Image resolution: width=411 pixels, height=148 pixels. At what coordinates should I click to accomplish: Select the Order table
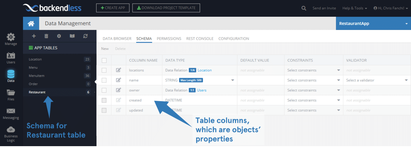tap(60, 84)
